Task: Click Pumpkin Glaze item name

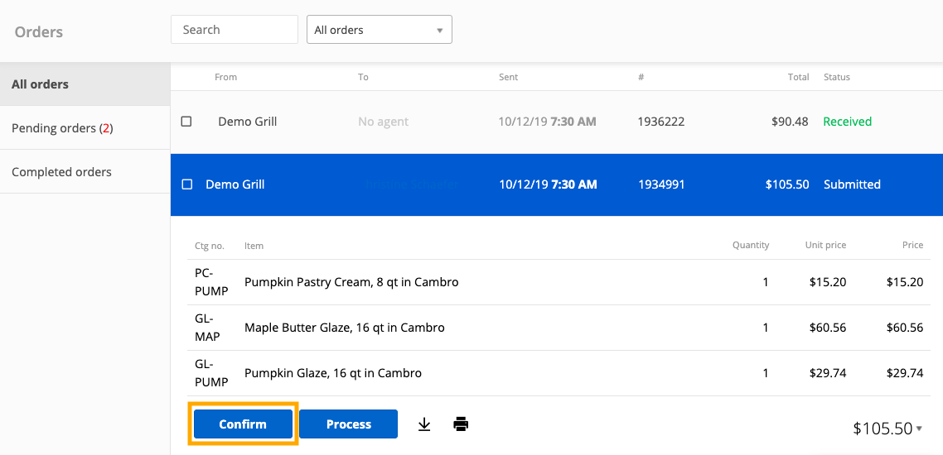Action: coord(333,373)
